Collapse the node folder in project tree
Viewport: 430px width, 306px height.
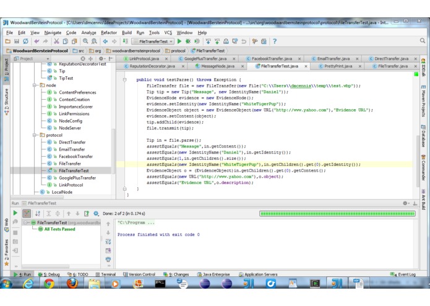click(x=34, y=85)
